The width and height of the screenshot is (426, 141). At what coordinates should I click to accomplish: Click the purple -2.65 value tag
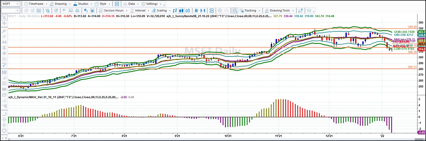point(421,132)
